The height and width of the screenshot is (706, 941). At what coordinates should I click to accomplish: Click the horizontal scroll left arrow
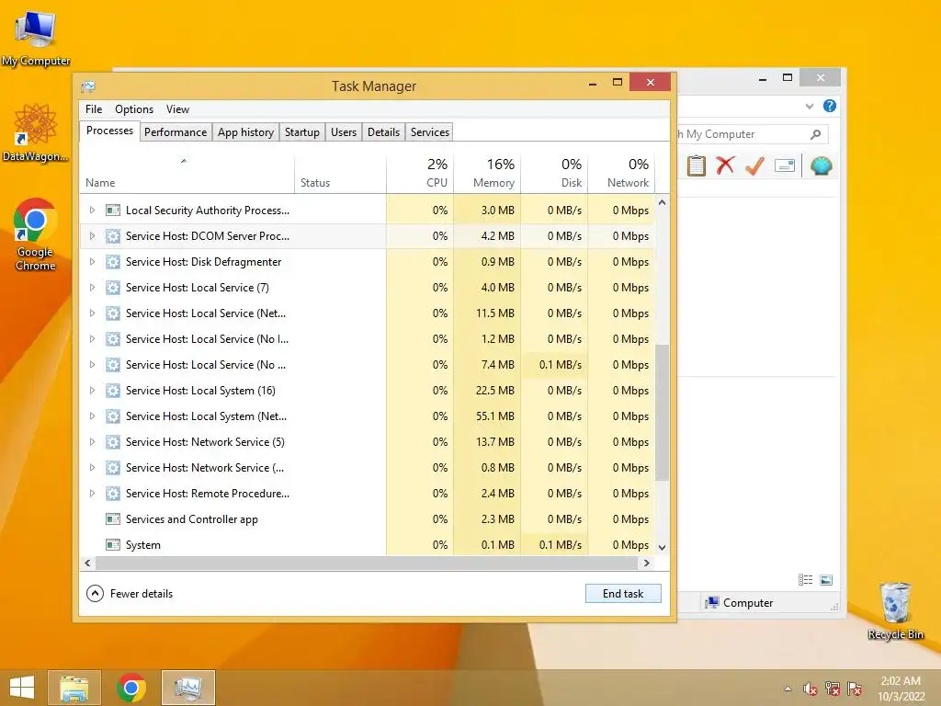[x=87, y=564]
